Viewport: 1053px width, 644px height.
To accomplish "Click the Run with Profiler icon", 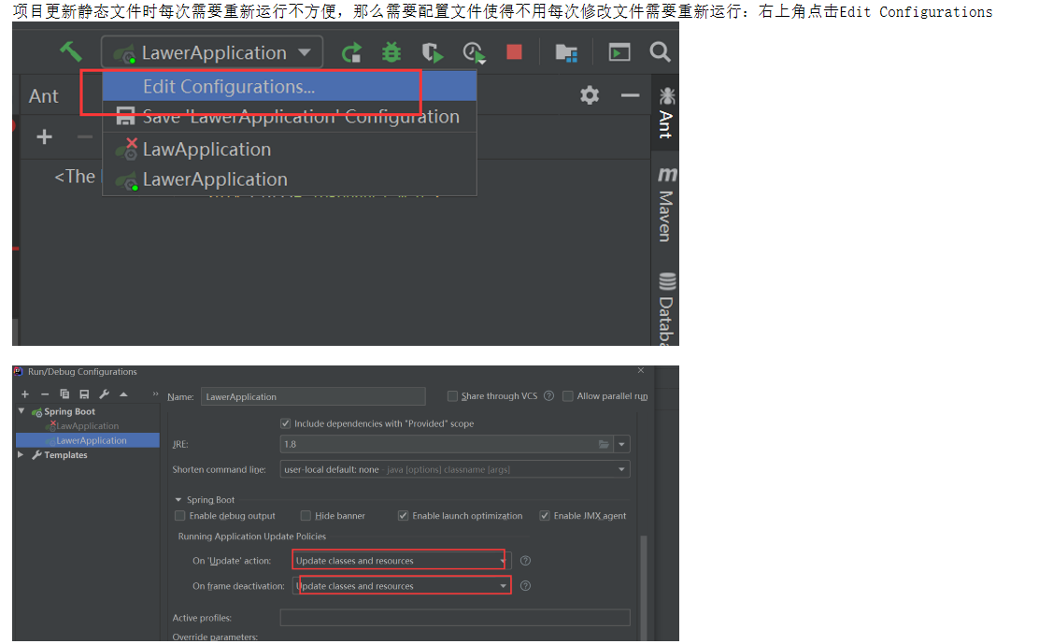I will [474, 52].
